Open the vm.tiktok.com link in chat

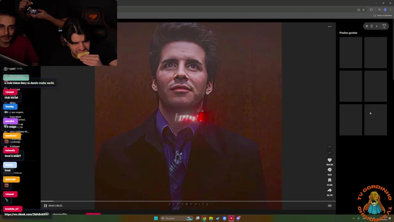pyautogui.click(x=26, y=214)
